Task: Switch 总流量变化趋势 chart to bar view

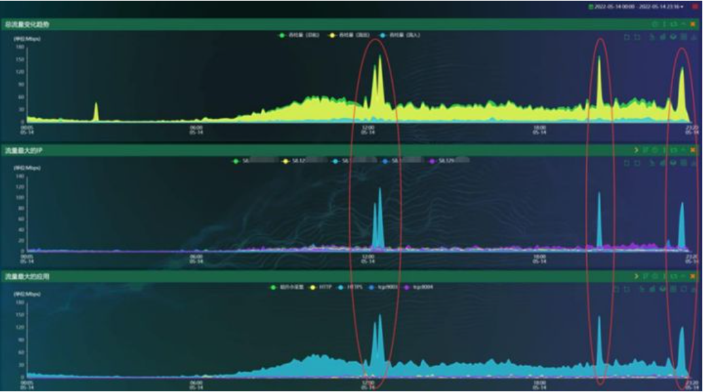Action: (x=663, y=37)
